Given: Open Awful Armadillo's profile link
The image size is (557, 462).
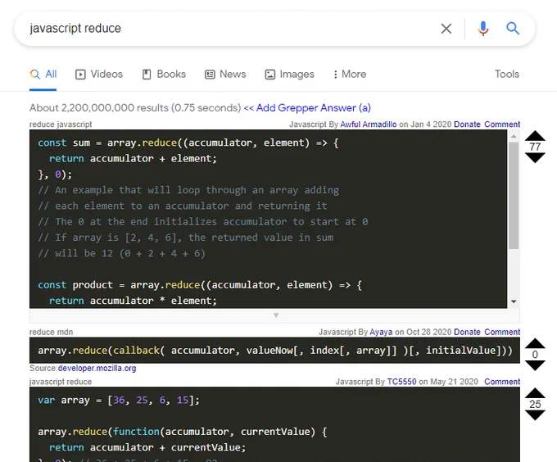Looking at the screenshot, I should pyautogui.click(x=369, y=125).
